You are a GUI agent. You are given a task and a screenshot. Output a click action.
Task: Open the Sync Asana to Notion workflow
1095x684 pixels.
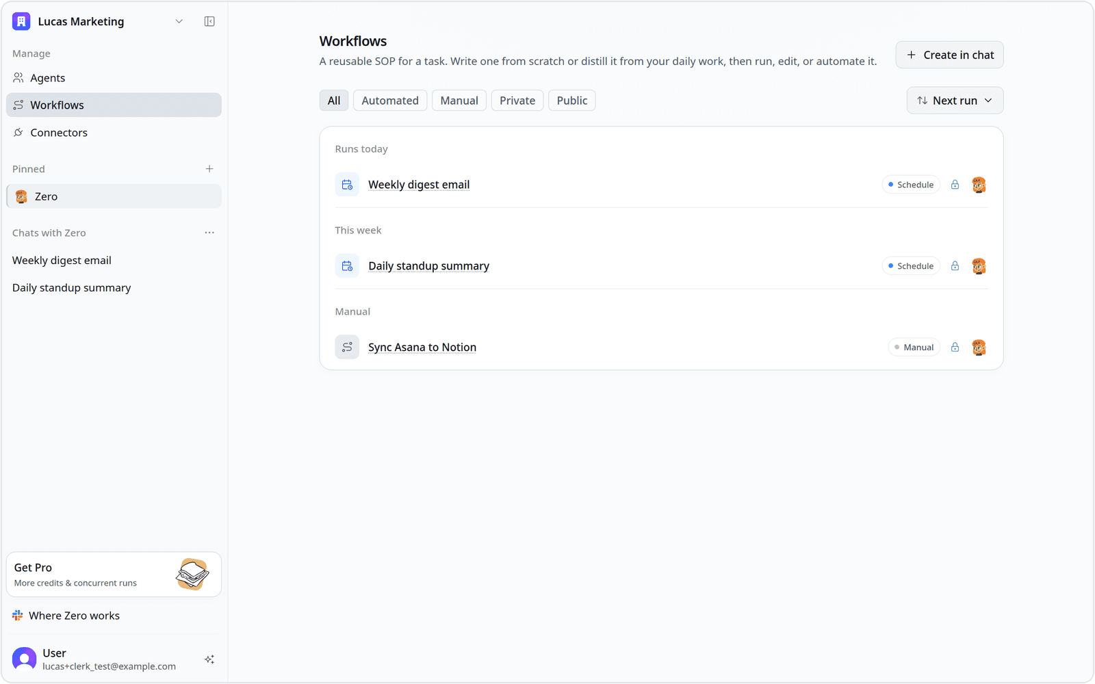(x=422, y=347)
